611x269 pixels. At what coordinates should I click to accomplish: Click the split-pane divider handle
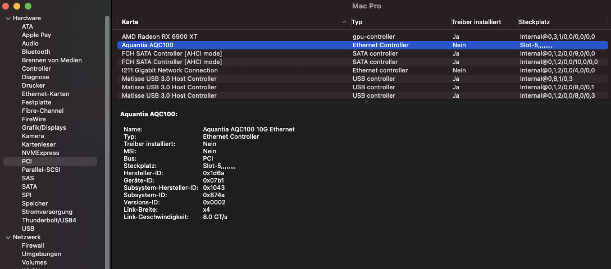pos(367,102)
